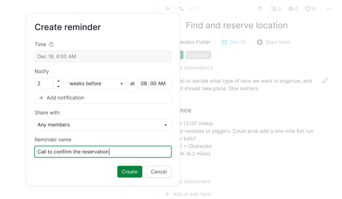Click the plus icon for Add or edit field
342x199 pixels.
(x=167, y=194)
